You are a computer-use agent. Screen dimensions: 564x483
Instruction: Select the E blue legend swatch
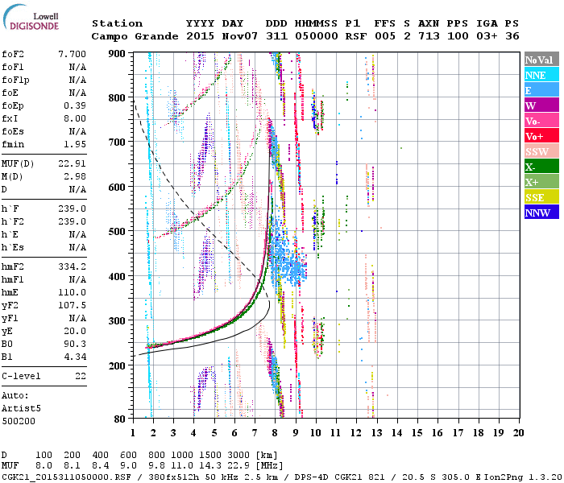[x=541, y=90]
